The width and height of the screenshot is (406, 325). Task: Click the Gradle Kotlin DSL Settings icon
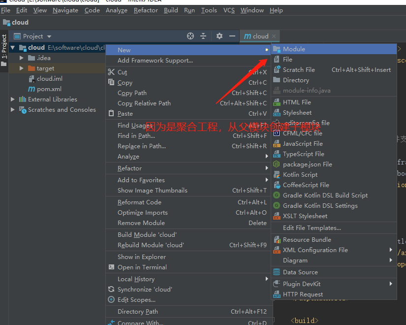tap(277, 205)
